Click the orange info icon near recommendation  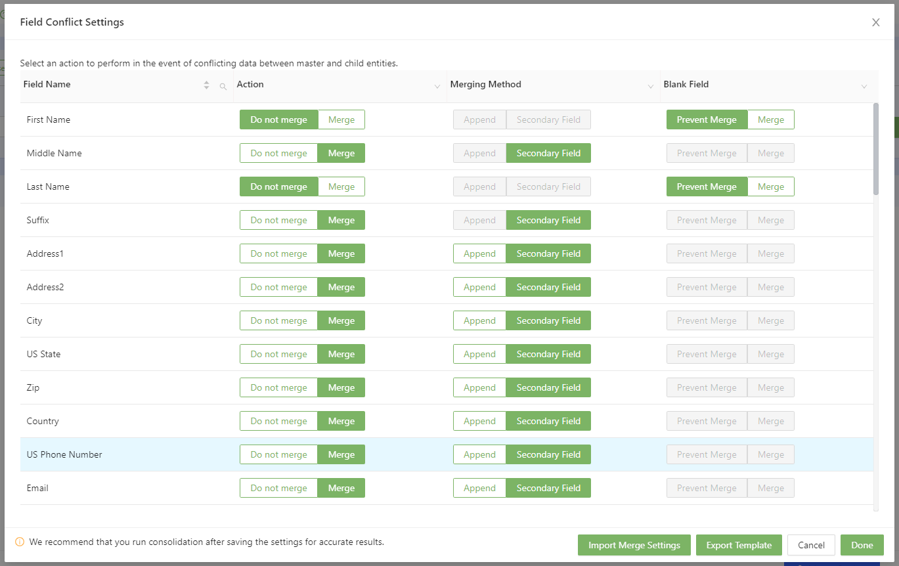point(20,542)
